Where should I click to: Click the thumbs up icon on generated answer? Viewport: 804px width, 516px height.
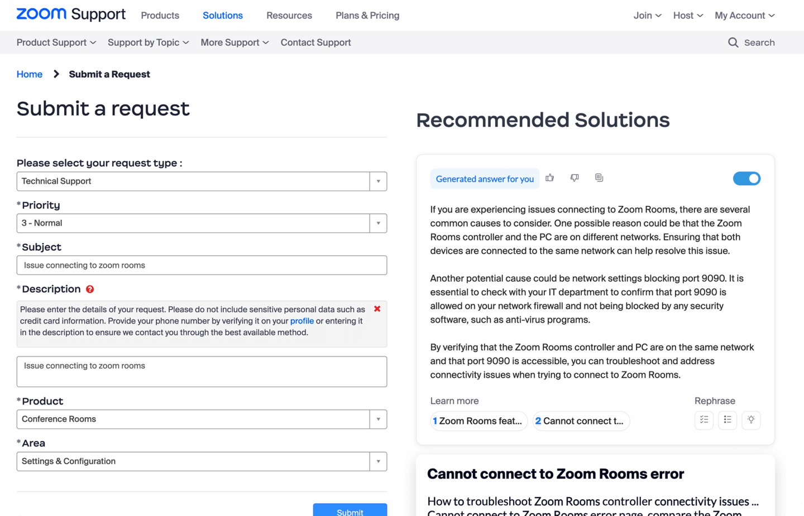[x=550, y=178]
